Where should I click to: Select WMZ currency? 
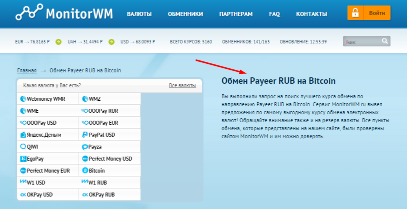pyautogui.click(x=109, y=99)
